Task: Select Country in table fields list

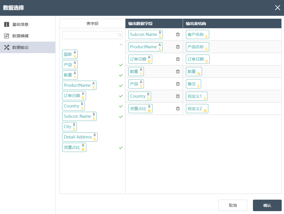Action: (x=73, y=106)
